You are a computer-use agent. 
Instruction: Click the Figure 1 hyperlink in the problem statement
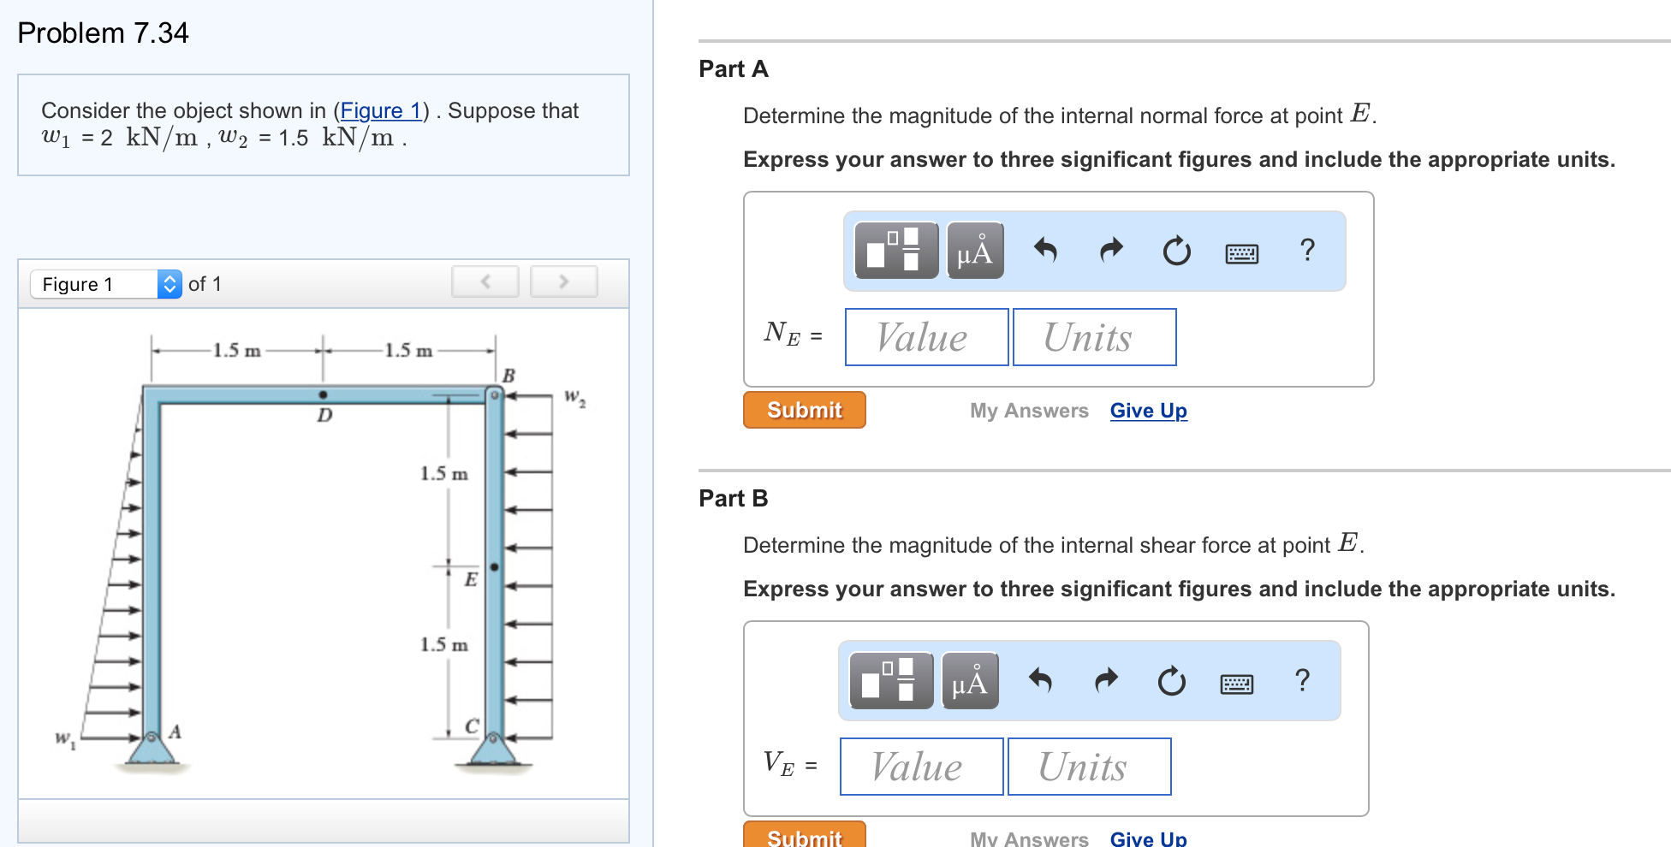click(x=380, y=110)
